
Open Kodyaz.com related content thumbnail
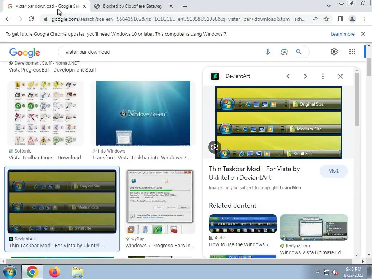tap(314, 227)
